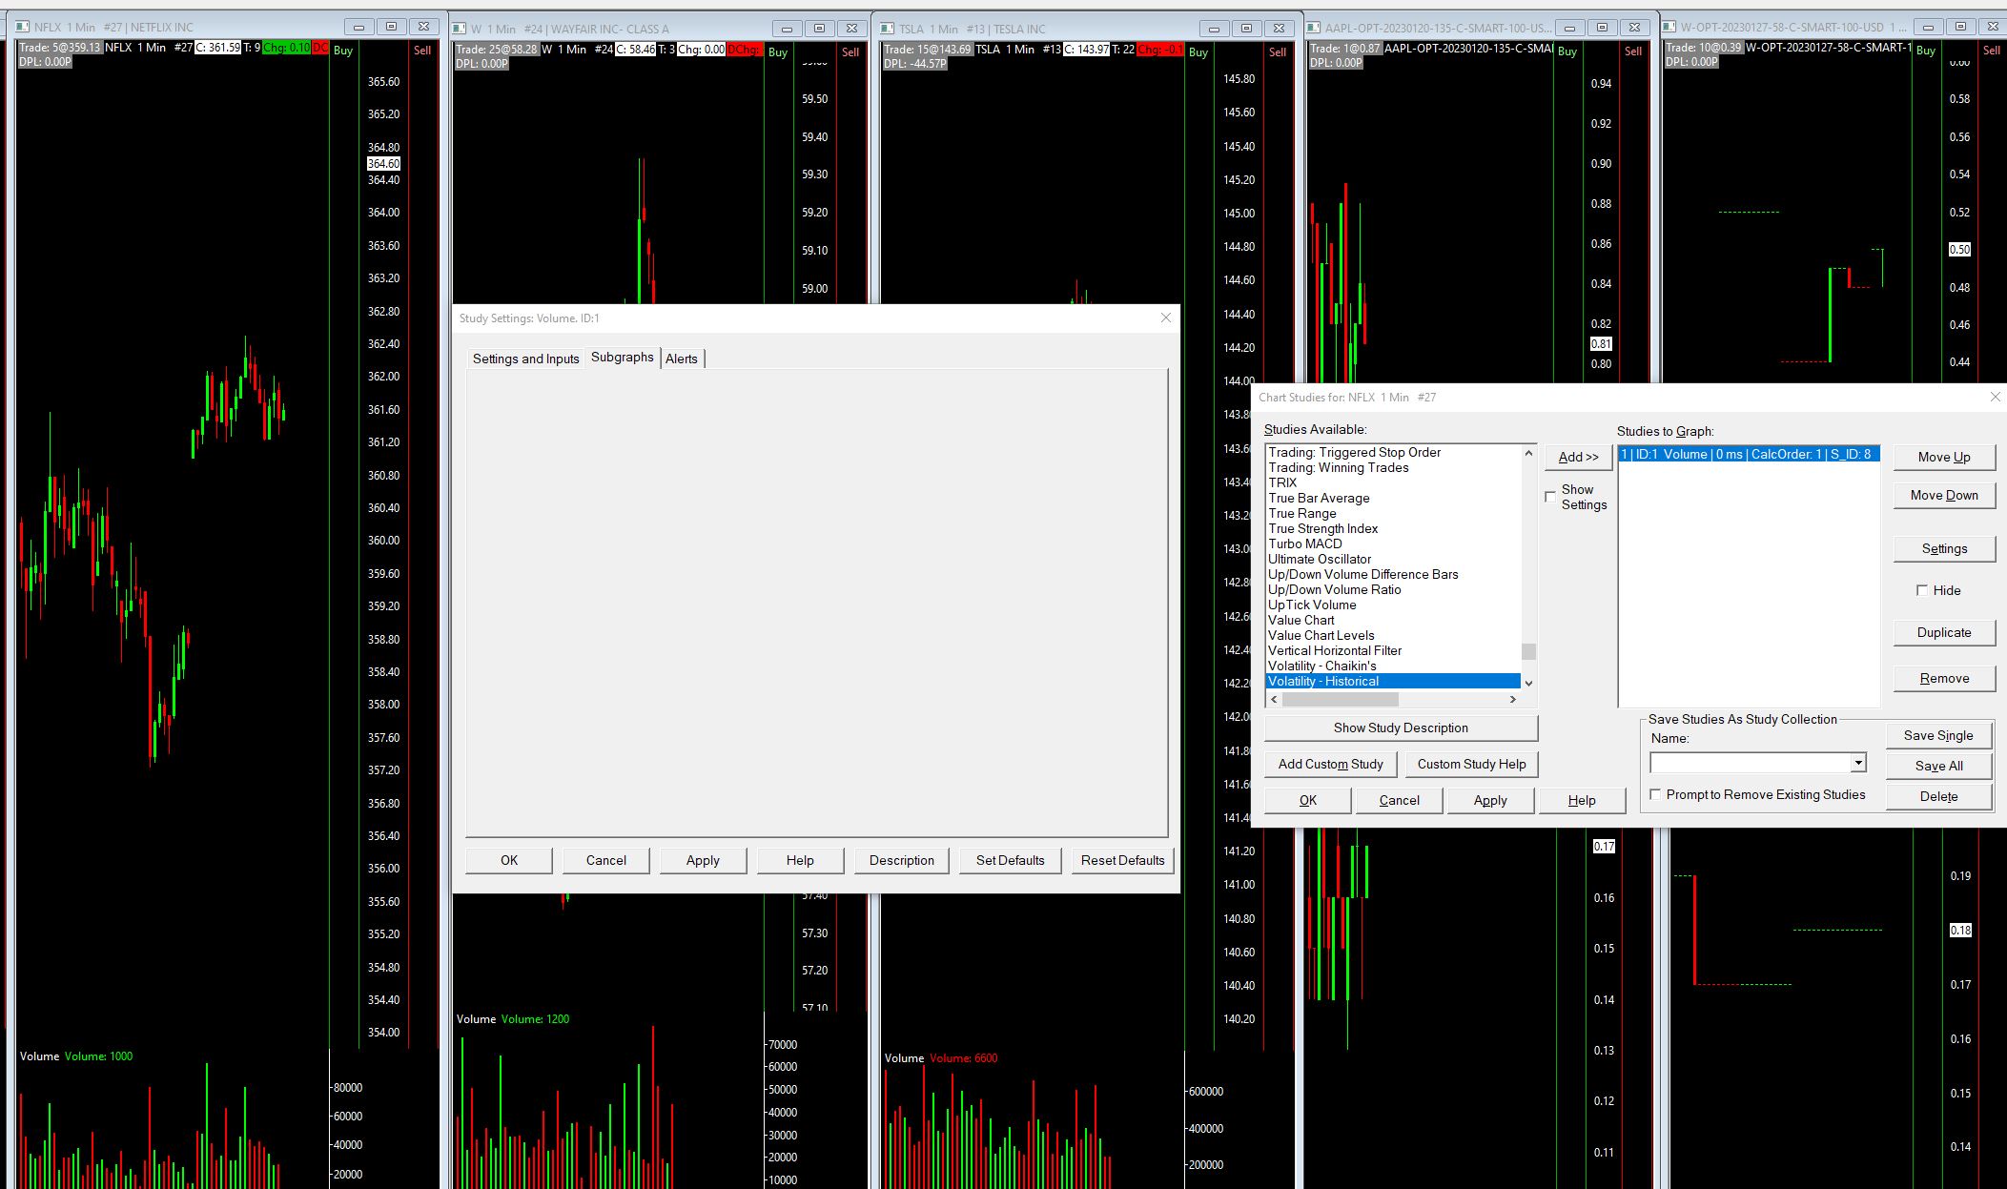The height and width of the screenshot is (1189, 2007).
Task: Open the Alerts tab
Action: 681,359
